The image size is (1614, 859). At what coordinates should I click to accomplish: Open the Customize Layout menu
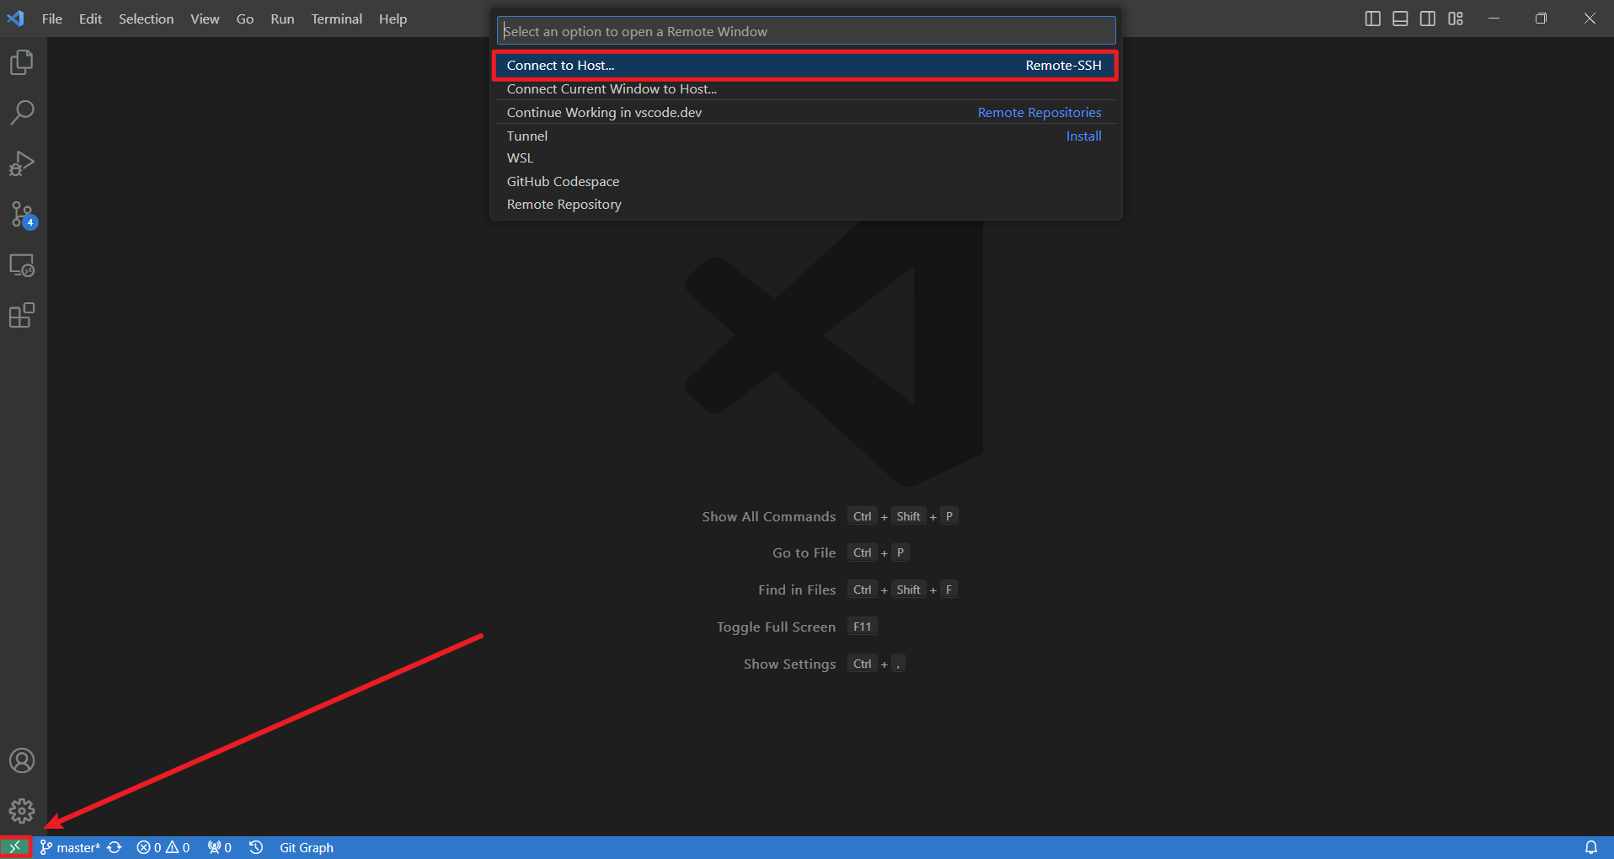[1456, 19]
